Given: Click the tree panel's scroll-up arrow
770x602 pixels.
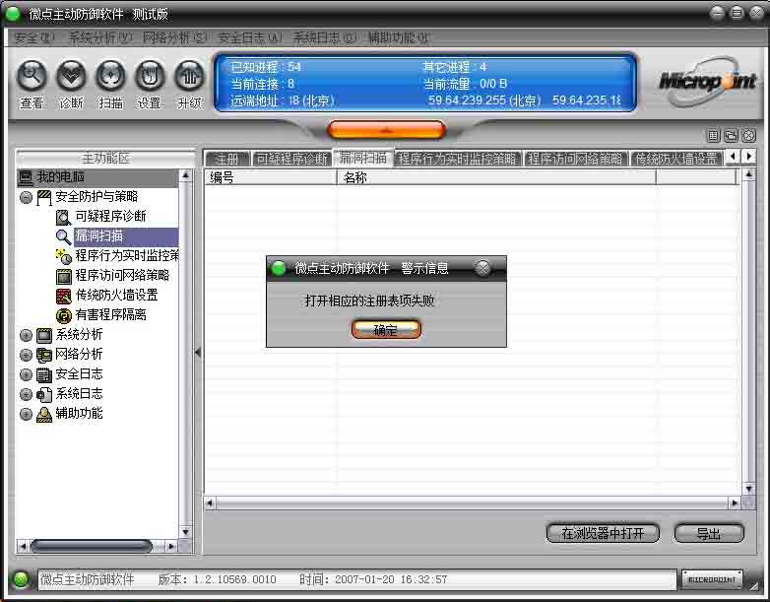Looking at the screenshot, I should [x=186, y=175].
